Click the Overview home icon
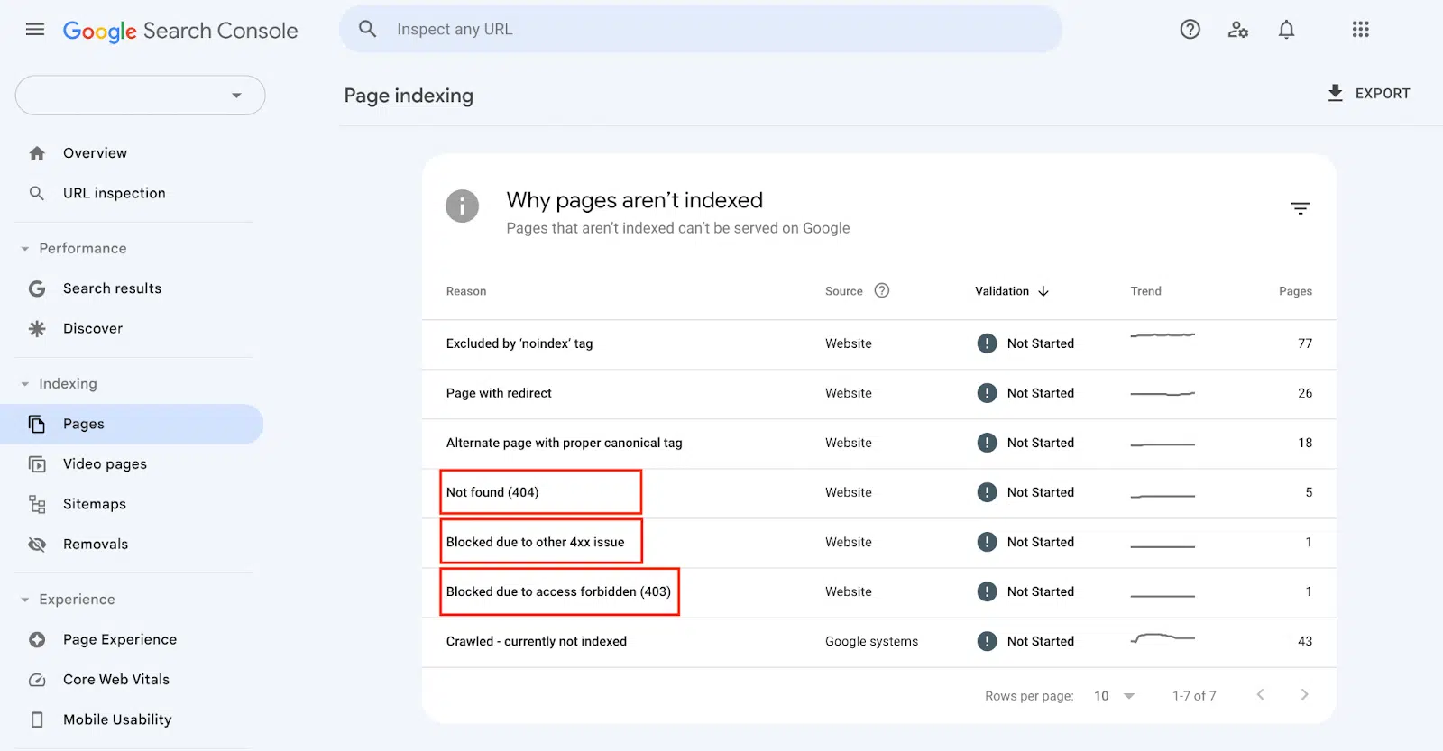This screenshot has height=751, width=1443. coord(37,153)
